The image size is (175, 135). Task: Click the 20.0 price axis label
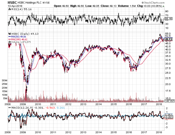coord(168,84)
